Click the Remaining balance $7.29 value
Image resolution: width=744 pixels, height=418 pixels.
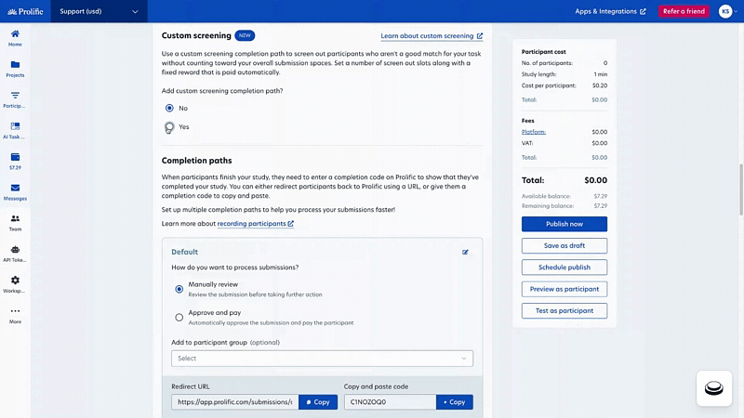pos(600,206)
